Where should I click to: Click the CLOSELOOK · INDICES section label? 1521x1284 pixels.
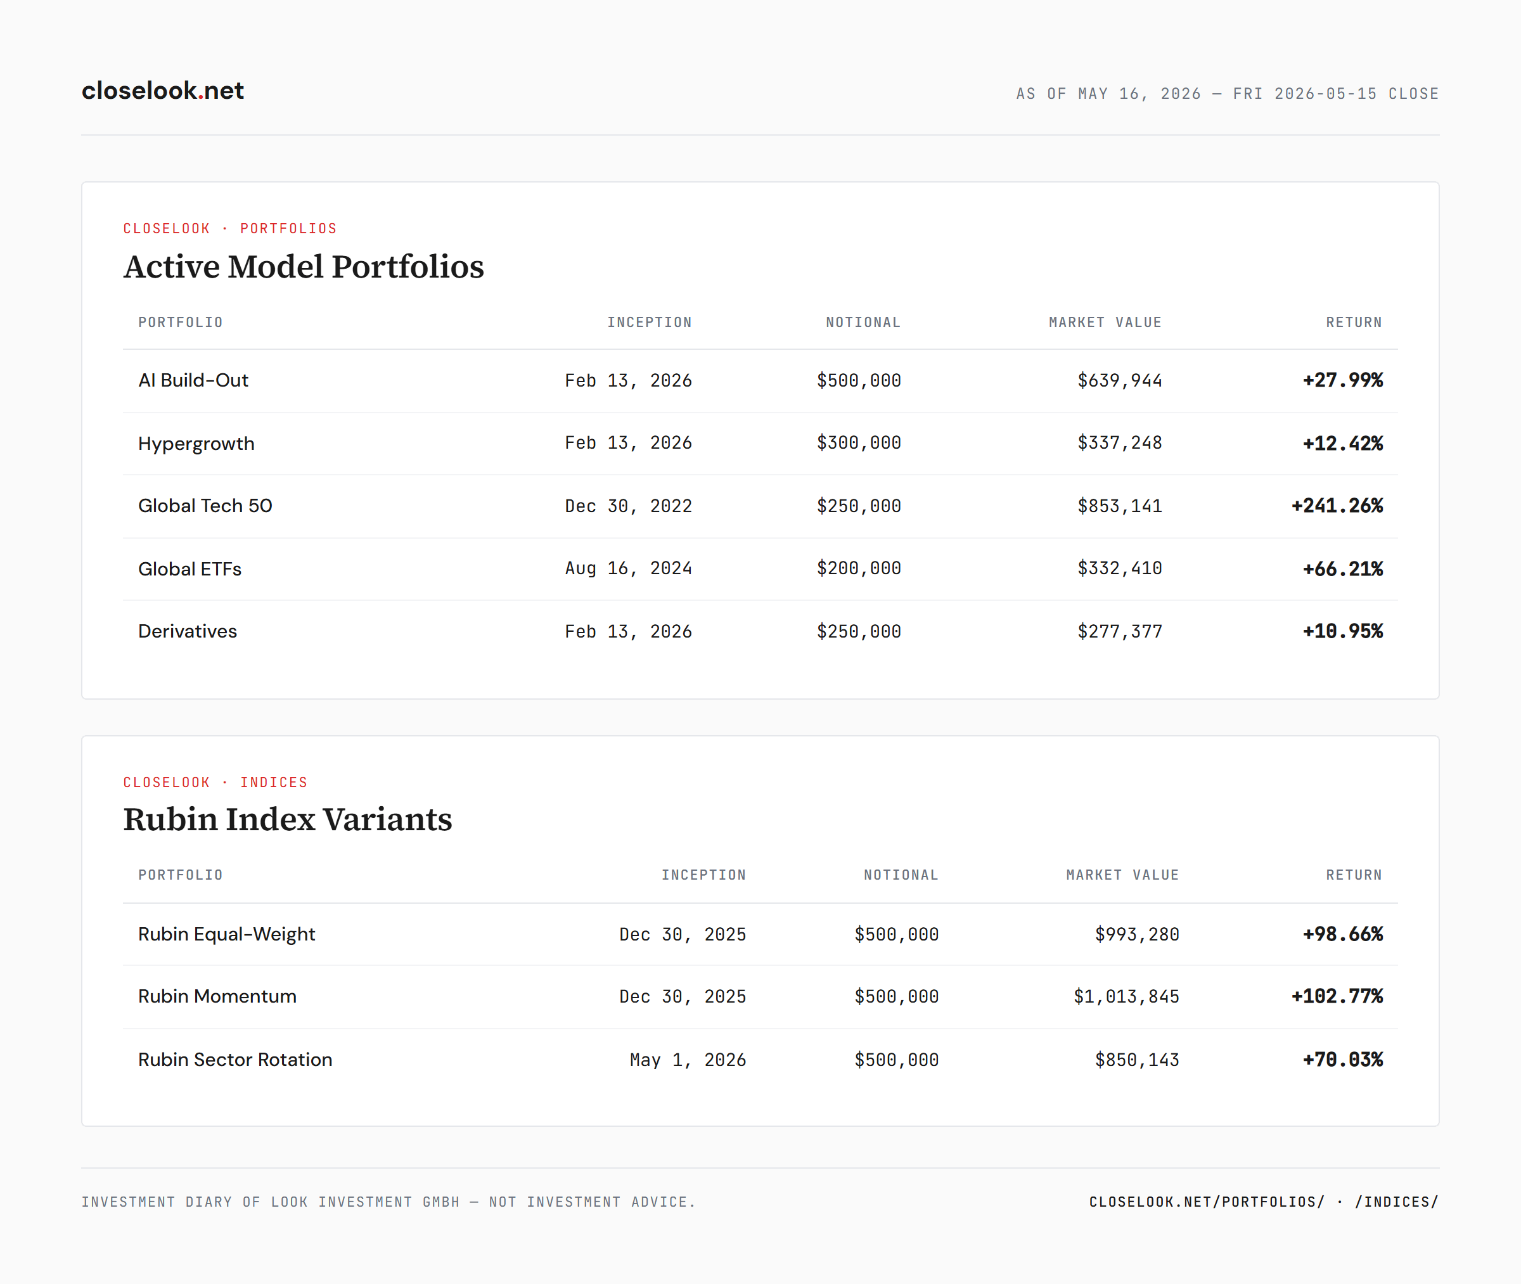pos(215,783)
